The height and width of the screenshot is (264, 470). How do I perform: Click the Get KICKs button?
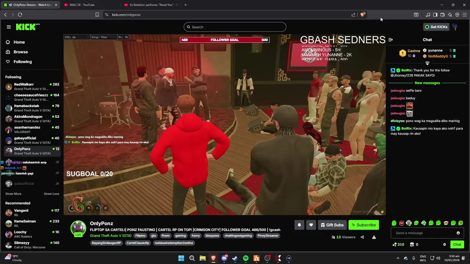pos(436,27)
